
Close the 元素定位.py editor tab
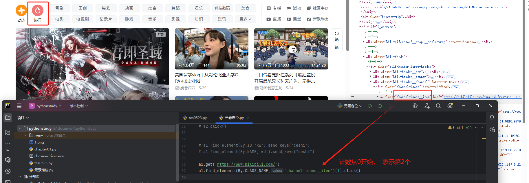click(x=248, y=118)
